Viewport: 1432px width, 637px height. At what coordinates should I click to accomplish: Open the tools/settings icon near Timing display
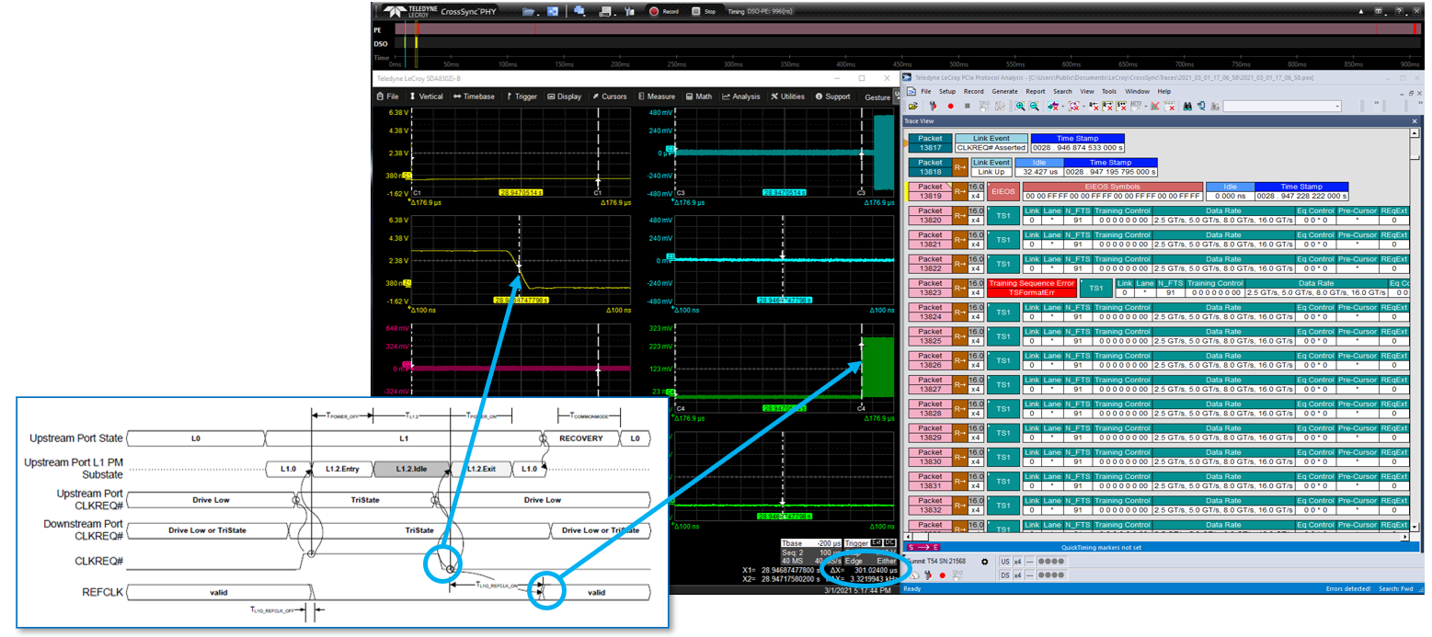[x=630, y=11]
